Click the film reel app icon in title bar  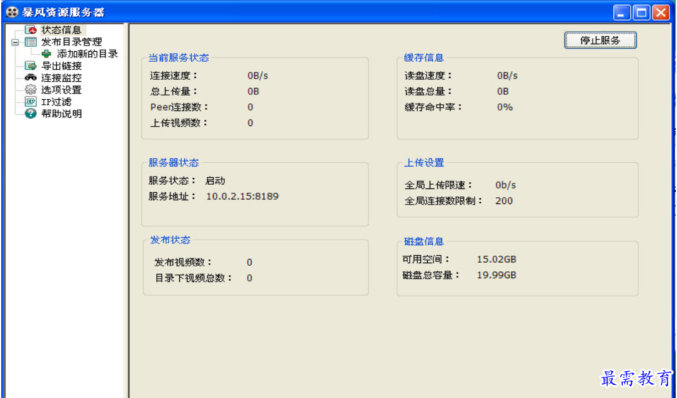pos(12,12)
